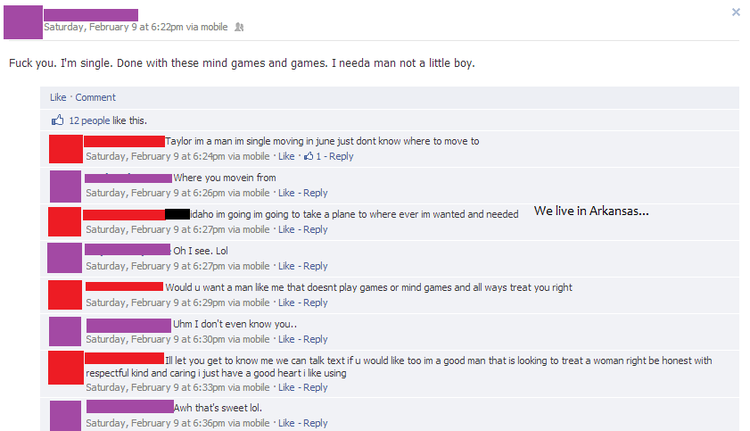This screenshot has height=431, width=750.
Task: Open purple avatar on 'Where you movein from' comment
Action: click(65, 186)
